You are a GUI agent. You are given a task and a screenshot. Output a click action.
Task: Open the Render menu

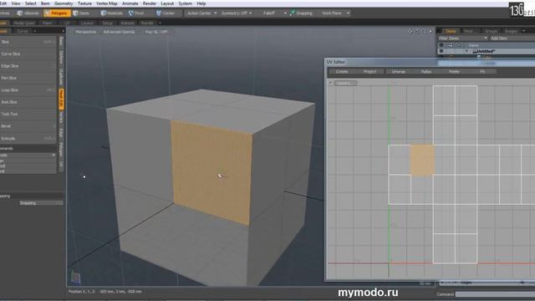coord(150,3)
